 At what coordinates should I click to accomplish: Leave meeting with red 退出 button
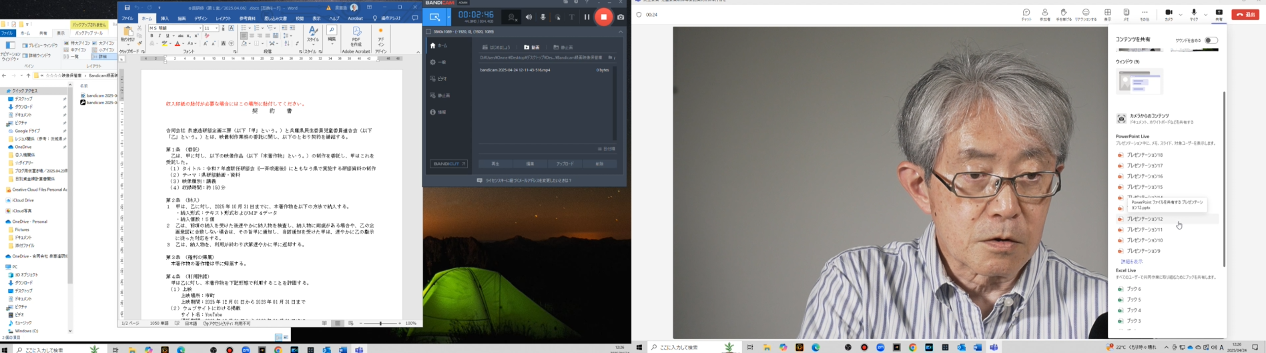(x=1245, y=14)
